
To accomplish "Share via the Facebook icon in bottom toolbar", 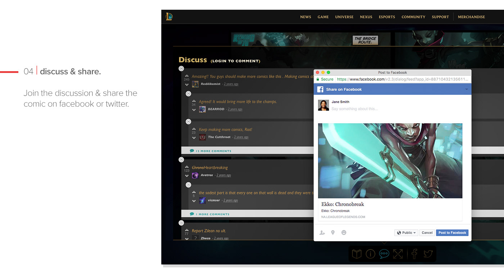I will pyautogui.click(x=414, y=254).
